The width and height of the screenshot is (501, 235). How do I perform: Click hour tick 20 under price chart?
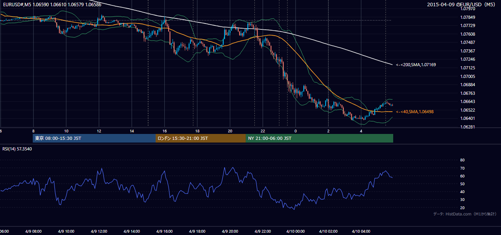point(230,131)
